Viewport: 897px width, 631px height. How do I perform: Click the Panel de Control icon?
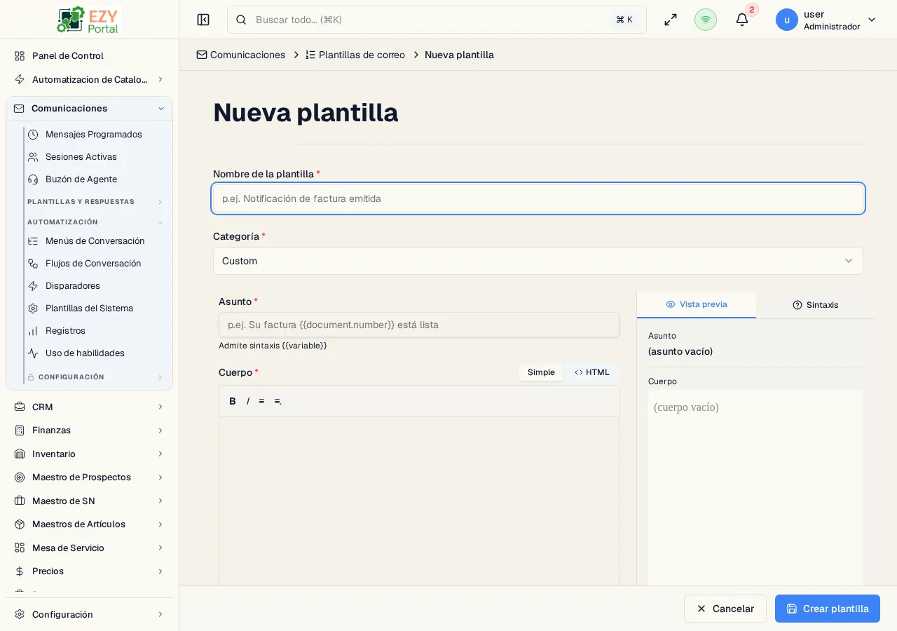20,55
